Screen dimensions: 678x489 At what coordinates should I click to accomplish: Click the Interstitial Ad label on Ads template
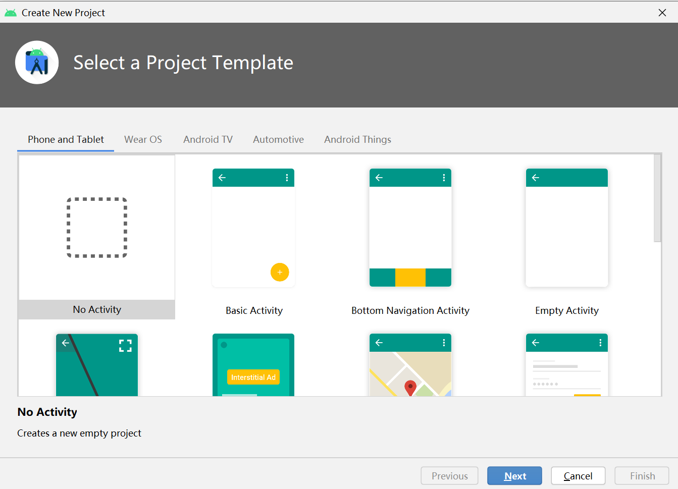(253, 377)
